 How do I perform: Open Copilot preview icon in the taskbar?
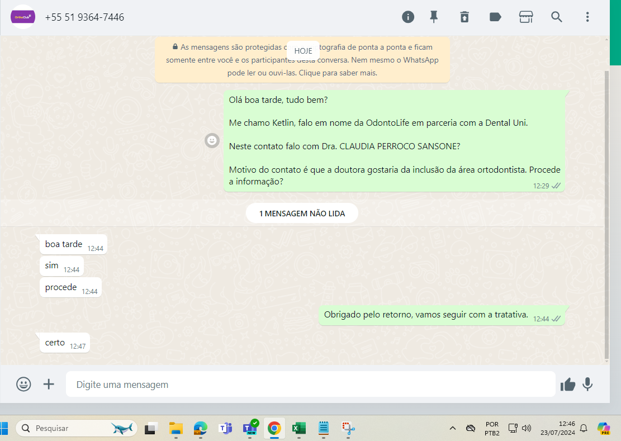tap(604, 428)
